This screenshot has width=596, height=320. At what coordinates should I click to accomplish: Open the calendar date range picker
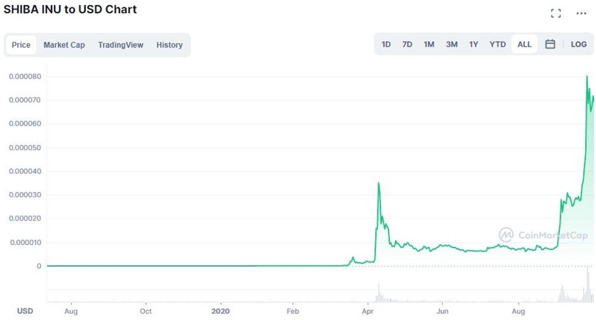[550, 44]
